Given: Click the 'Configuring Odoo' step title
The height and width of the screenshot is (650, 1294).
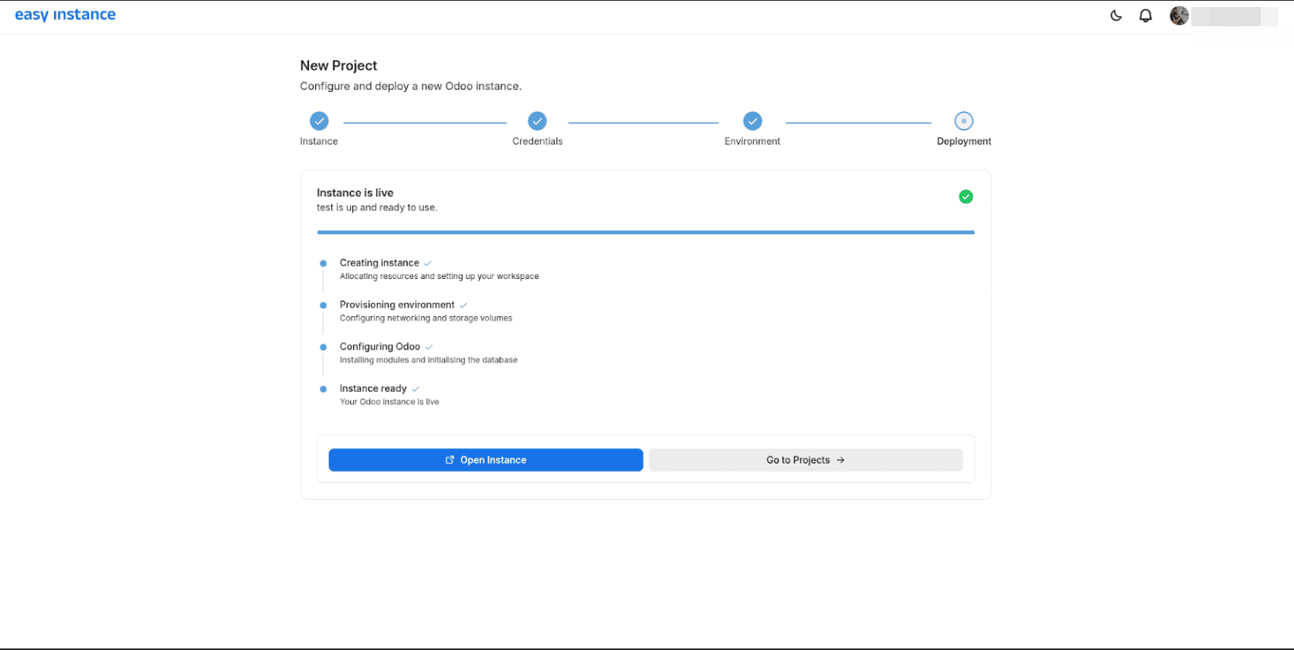Looking at the screenshot, I should click(380, 346).
